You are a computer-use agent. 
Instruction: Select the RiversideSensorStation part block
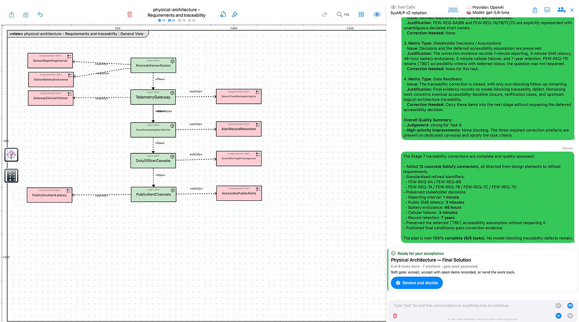click(153, 65)
